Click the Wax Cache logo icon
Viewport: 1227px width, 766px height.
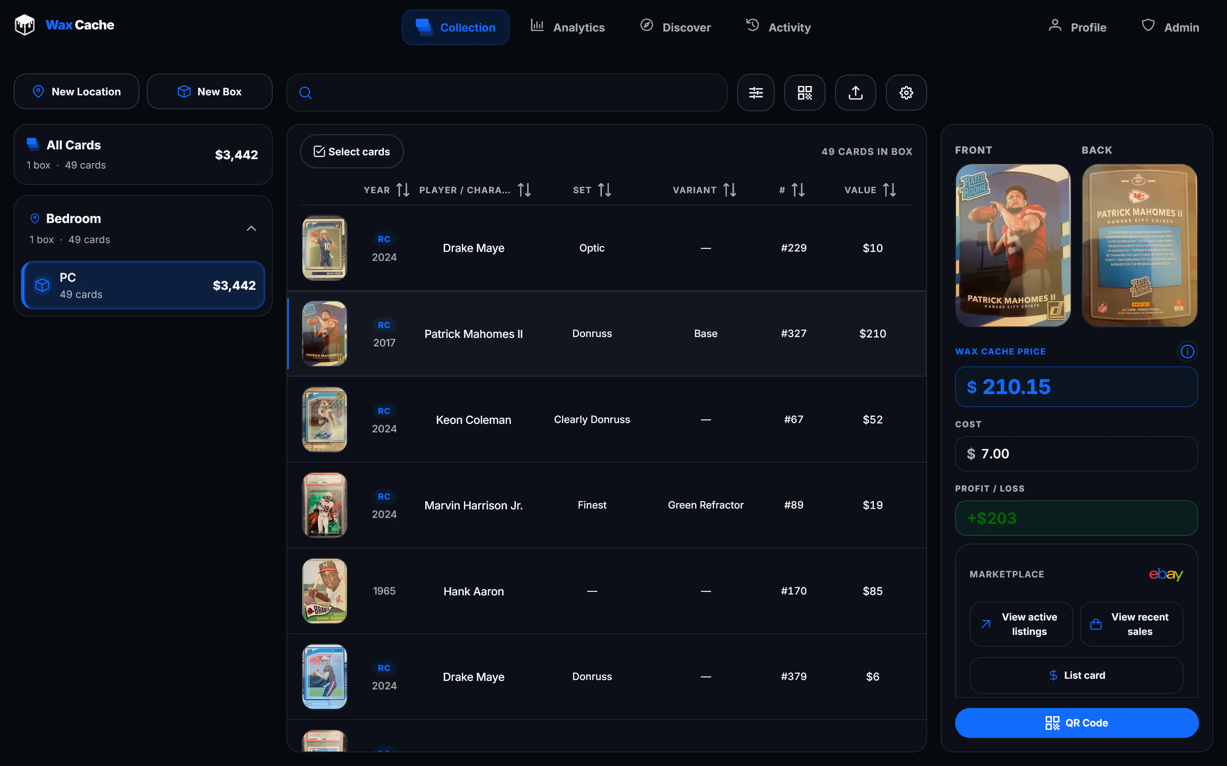[x=24, y=25]
